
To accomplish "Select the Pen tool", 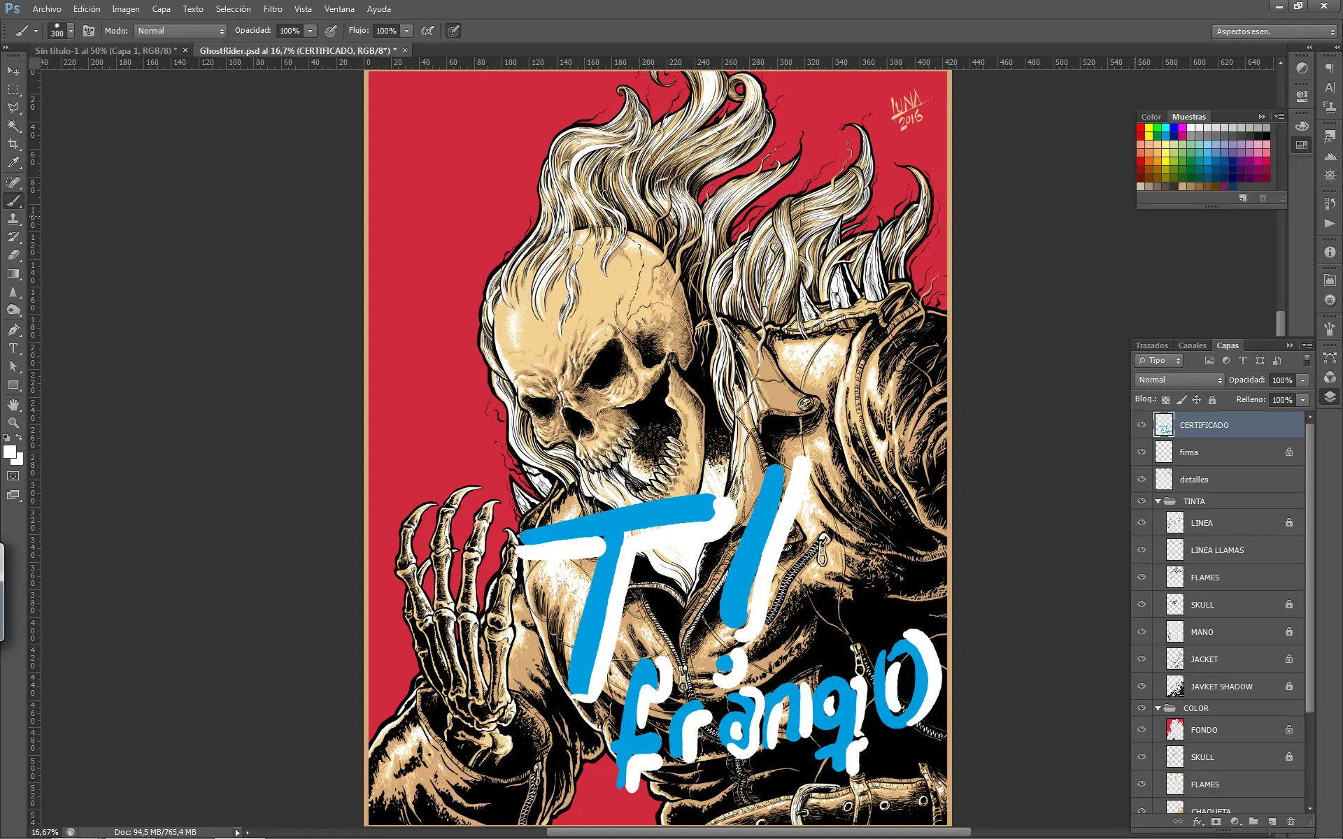I will [x=13, y=329].
